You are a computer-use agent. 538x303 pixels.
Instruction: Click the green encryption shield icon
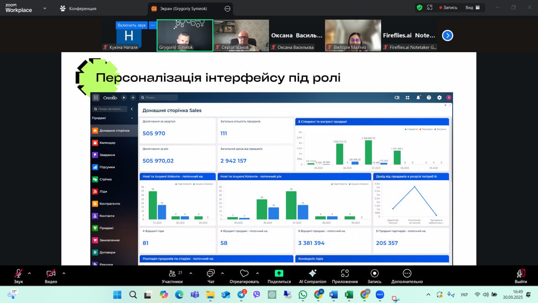click(x=419, y=8)
